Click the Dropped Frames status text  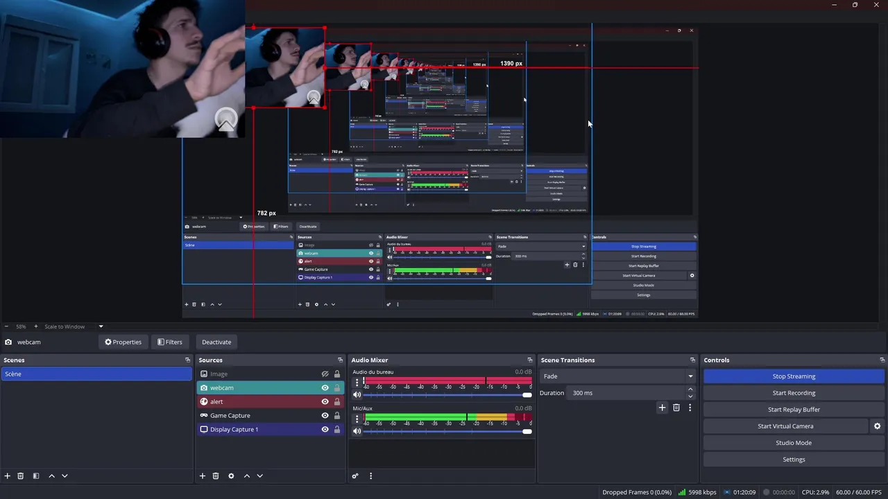point(637,492)
